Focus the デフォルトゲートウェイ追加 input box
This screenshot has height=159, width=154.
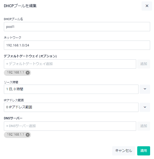[x=70, y=64]
